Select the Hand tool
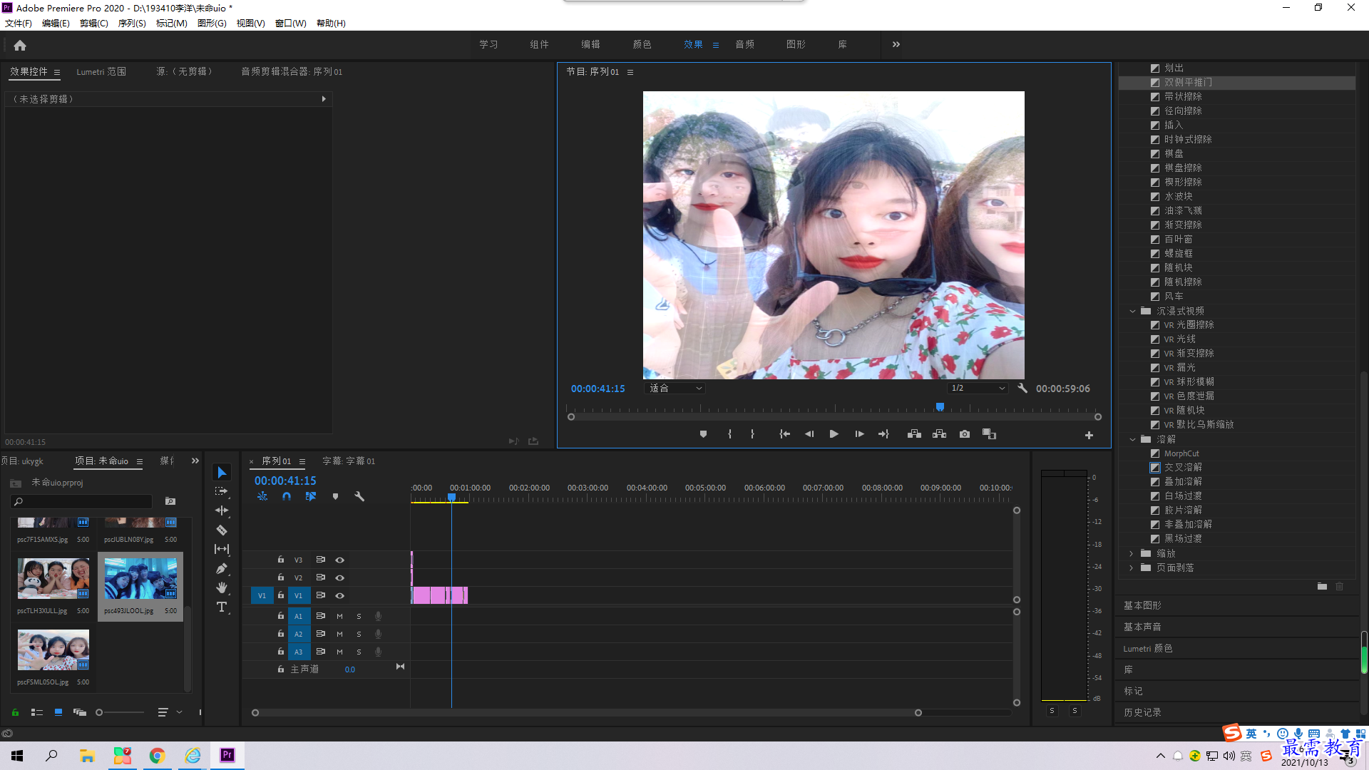The height and width of the screenshot is (770, 1369). tap(222, 587)
